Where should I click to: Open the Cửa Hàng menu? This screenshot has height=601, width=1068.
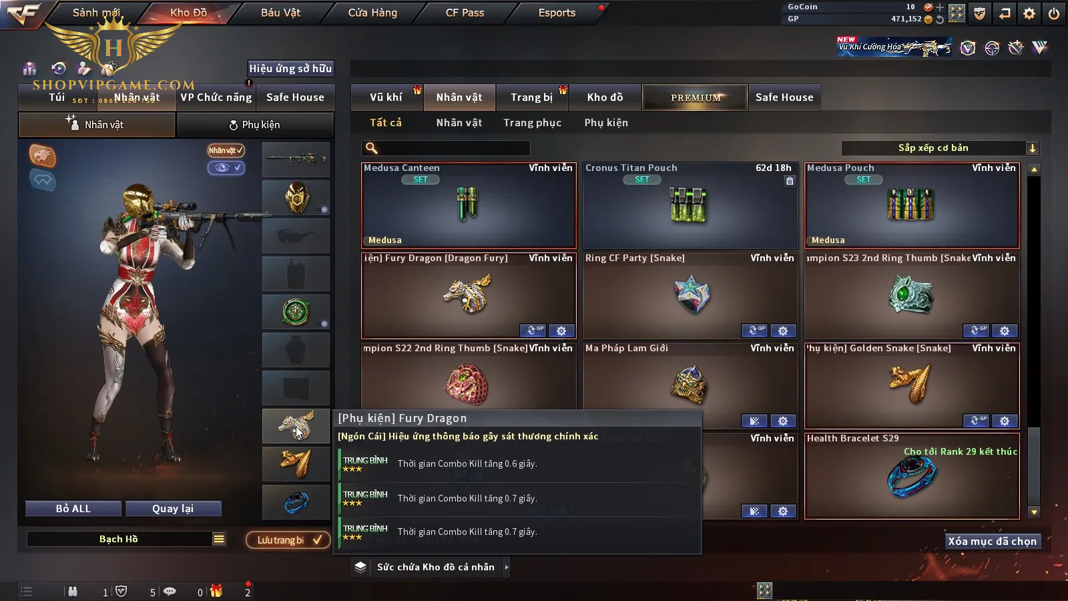(x=372, y=13)
